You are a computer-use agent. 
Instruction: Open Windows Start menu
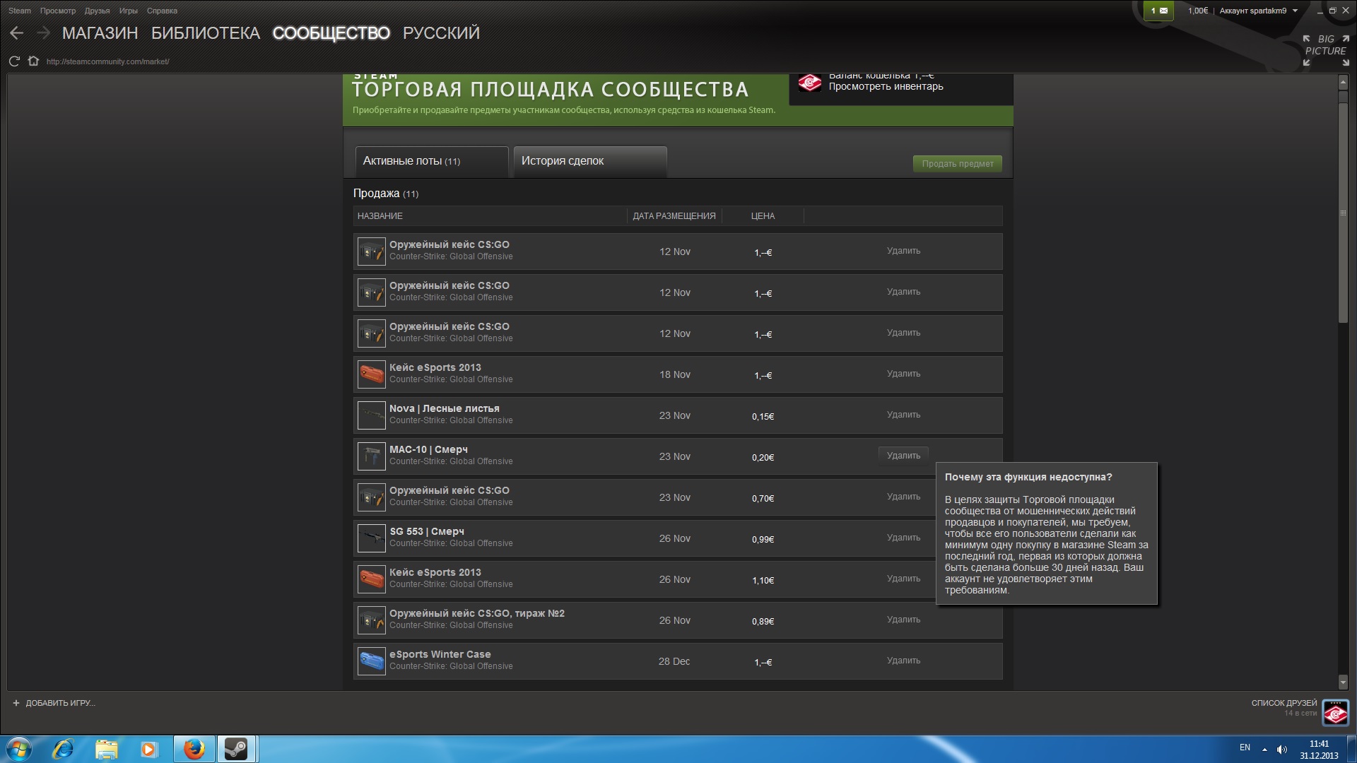point(19,749)
